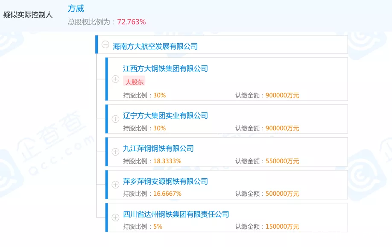Click 江西方大钢铁 30% shareholding ratio
The image size is (392, 247).
pos(159,95)
